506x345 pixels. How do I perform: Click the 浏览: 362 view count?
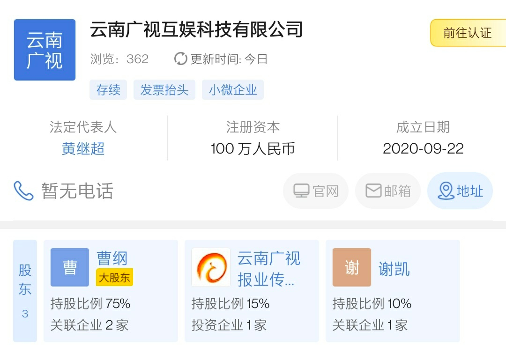119,59
